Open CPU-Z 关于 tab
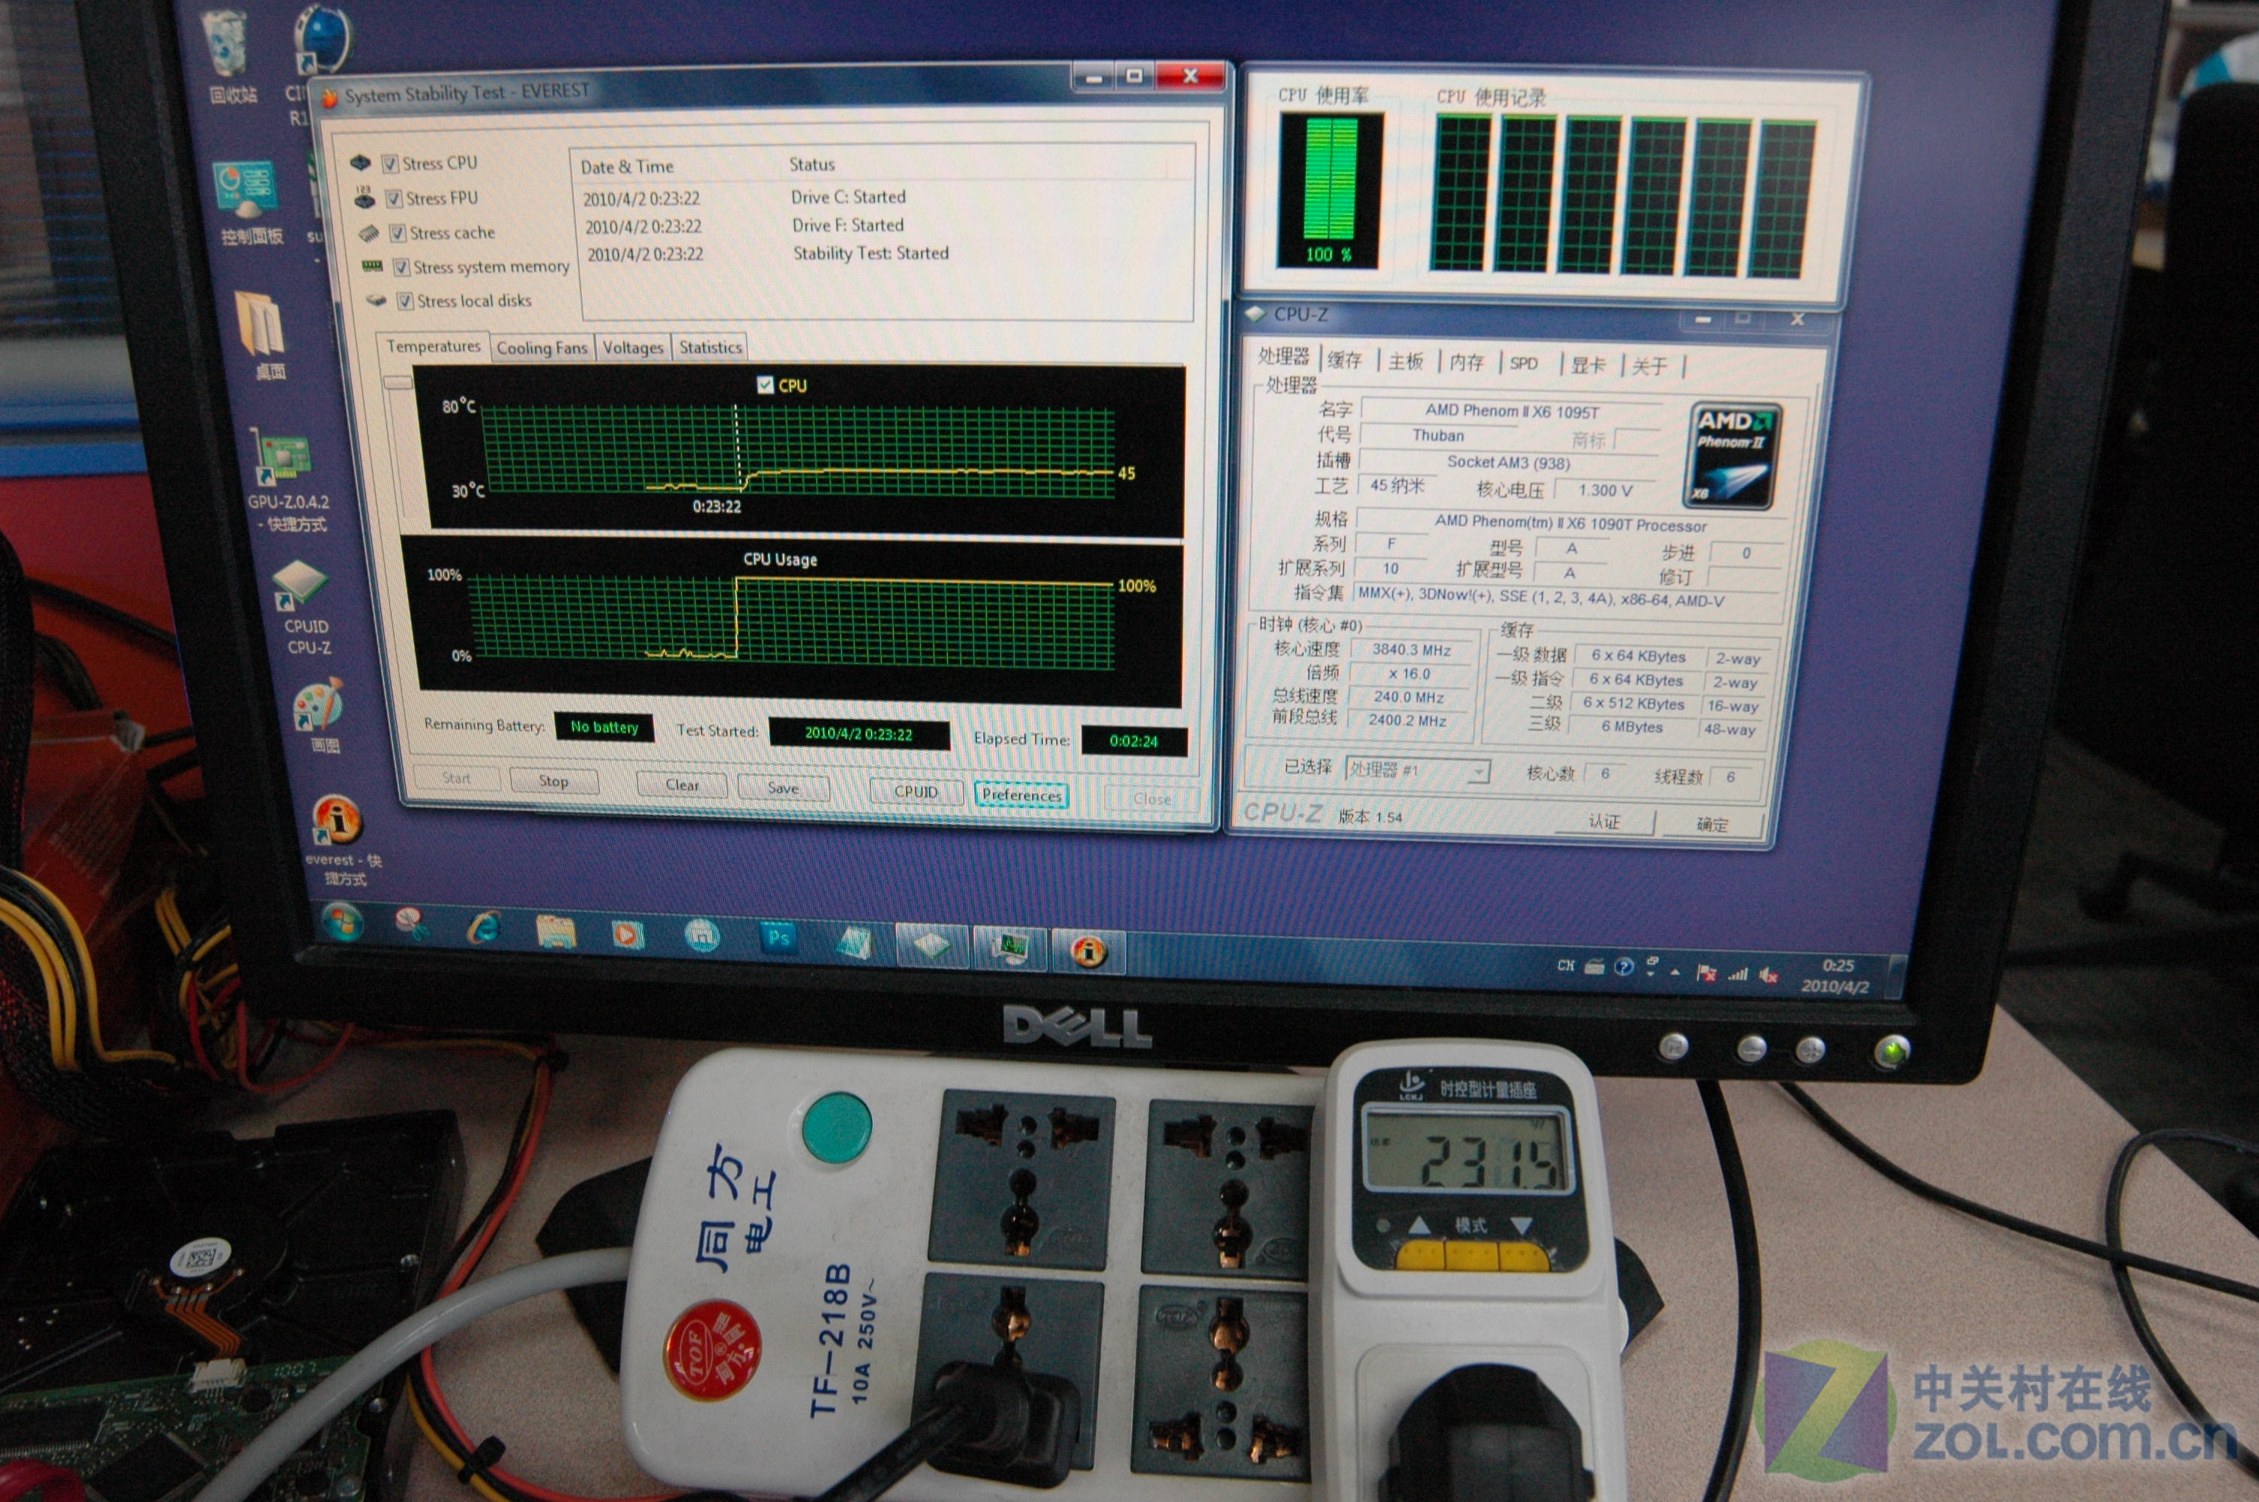 1650,366
